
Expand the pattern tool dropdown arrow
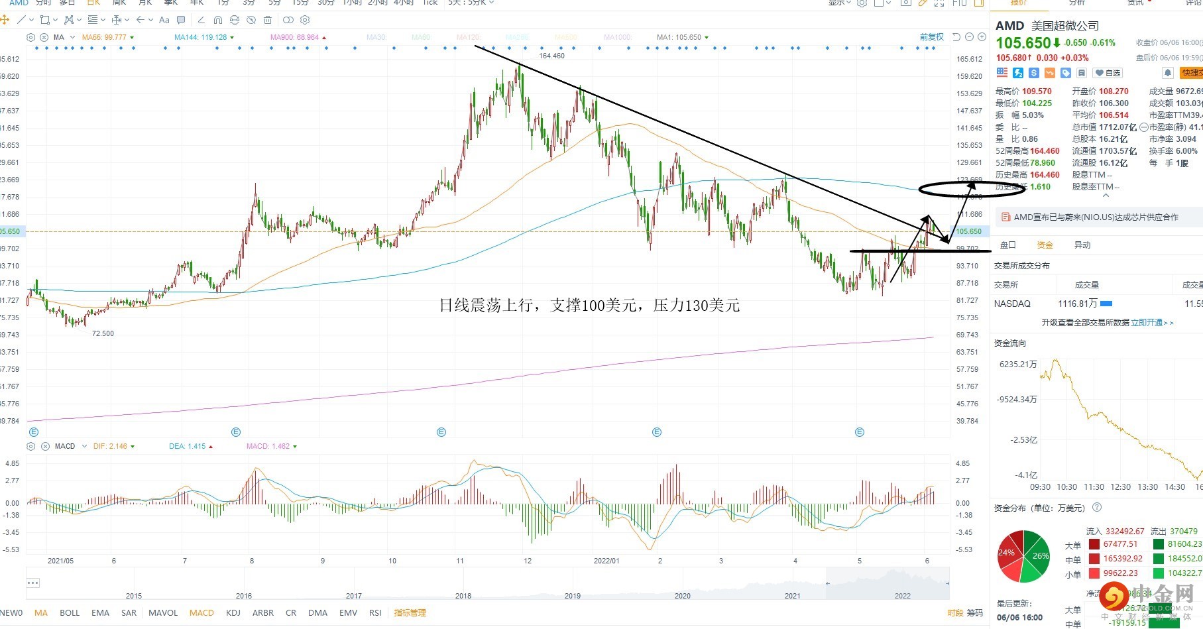click(78, 20)
